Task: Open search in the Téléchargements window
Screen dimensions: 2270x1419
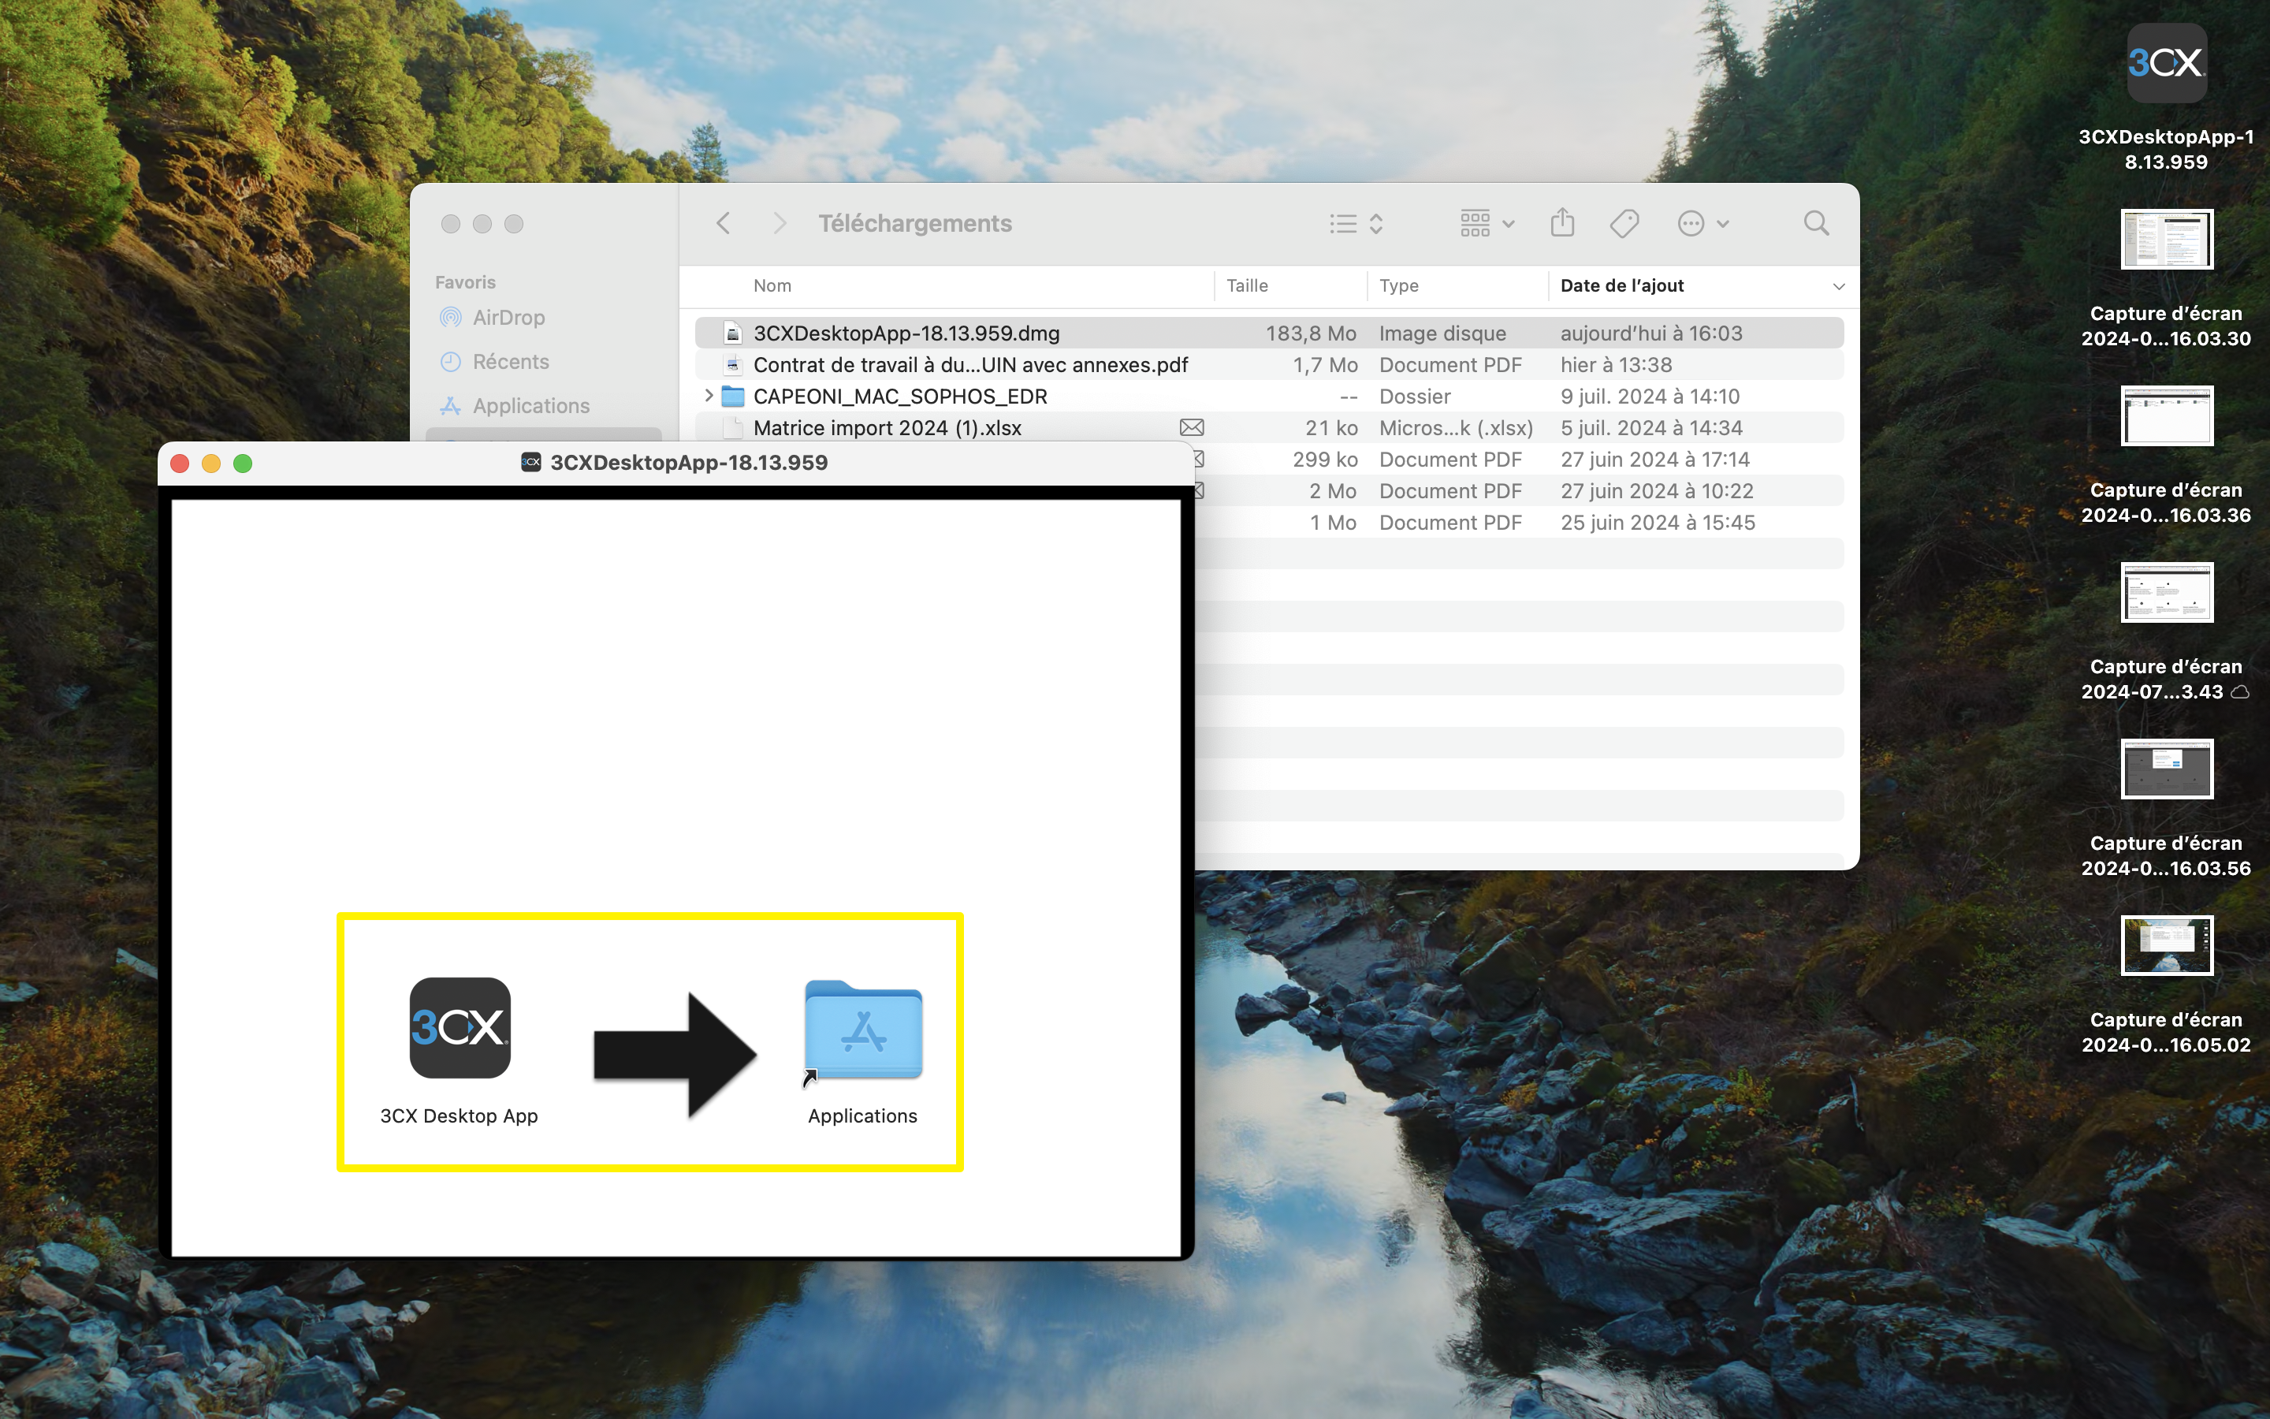Action: click(1816, 223)
